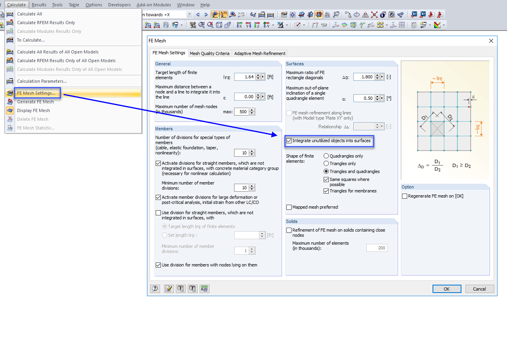Expand the view direction toolbar dropdown arrow
This screenshot has width=507, height=350.
tap(273, 26)
